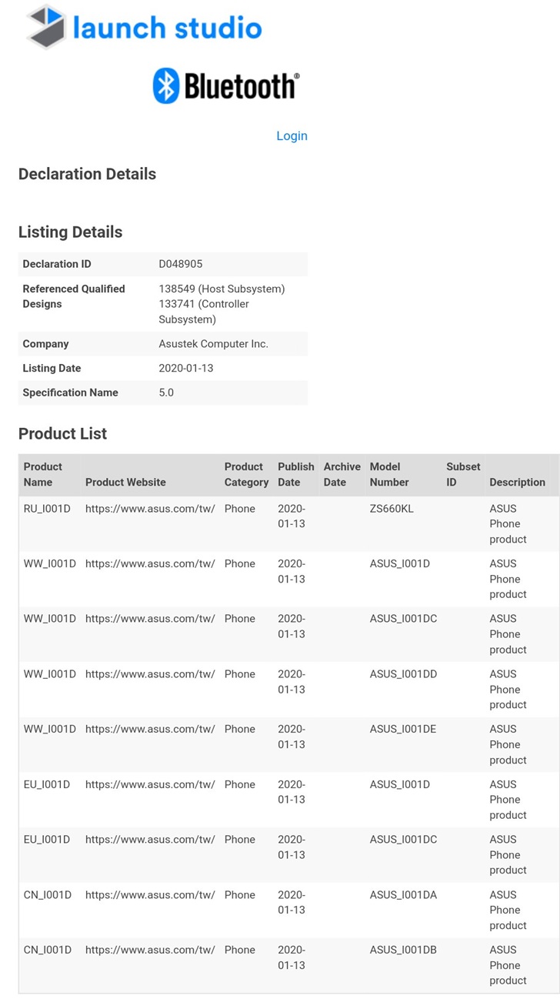Click the Model Number column header
Screen dimensions: 560x999
click(389, 475)
